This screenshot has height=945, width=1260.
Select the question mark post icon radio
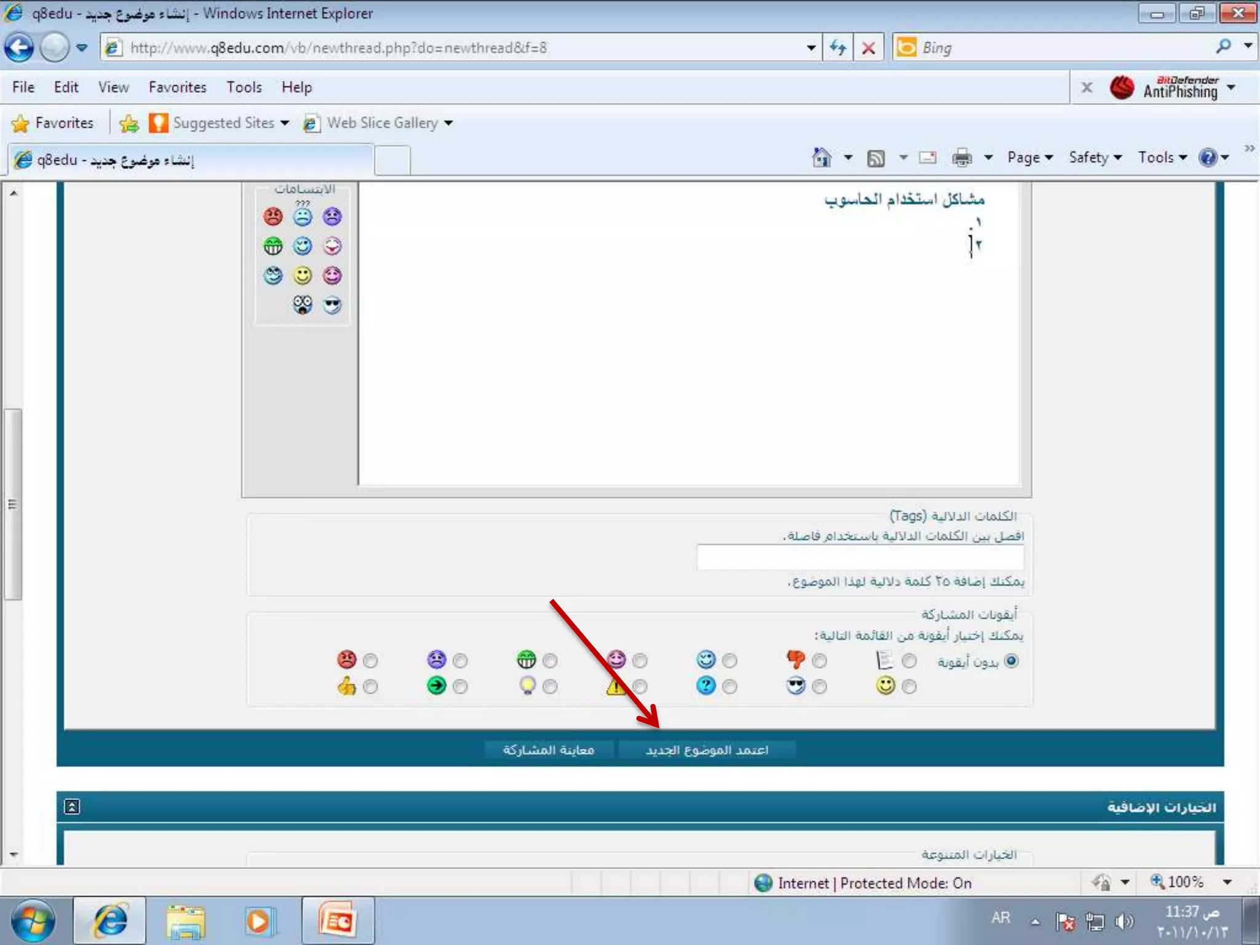[x=730, y=687]
